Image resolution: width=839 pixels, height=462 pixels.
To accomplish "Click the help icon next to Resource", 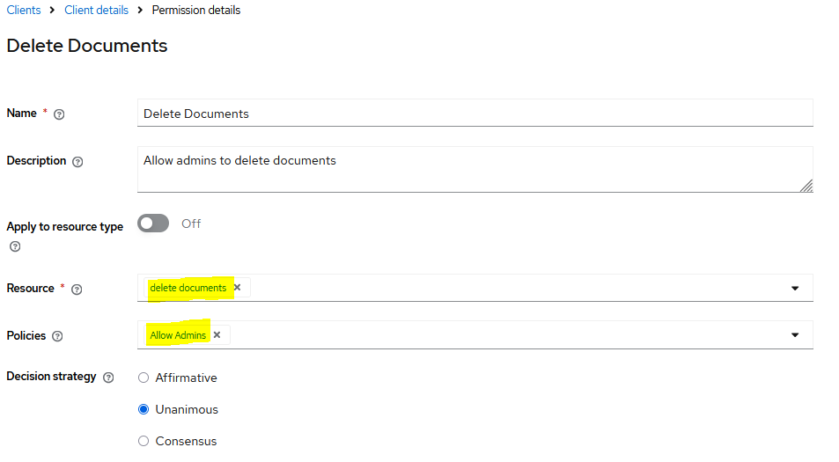I will click(x=77, y=290).
